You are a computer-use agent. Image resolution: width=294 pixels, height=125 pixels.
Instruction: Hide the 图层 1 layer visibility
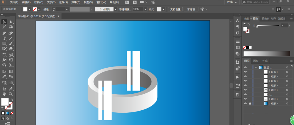[x=245, y=67]
